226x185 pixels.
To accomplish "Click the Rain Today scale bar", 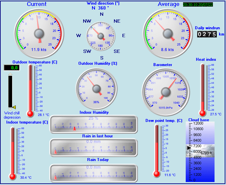I will (x=93, y=173).
